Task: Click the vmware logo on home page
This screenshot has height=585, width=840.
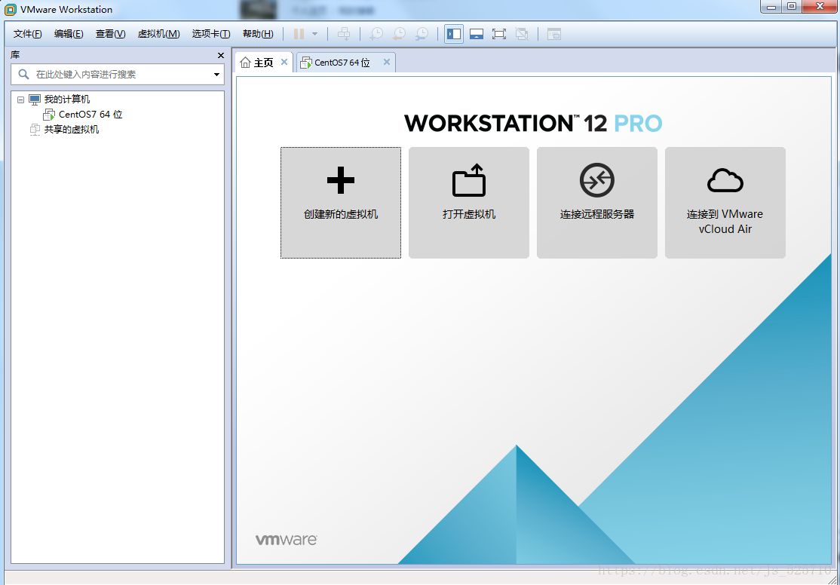Action: [x=286, y=540]
